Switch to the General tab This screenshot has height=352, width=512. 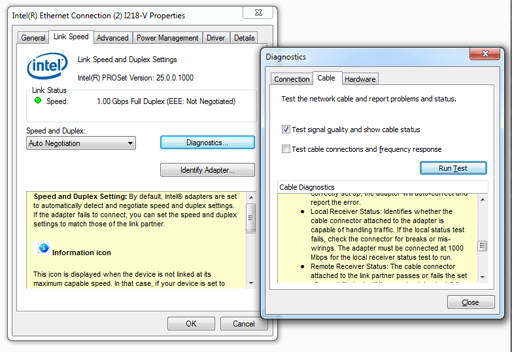click(33, 38)
